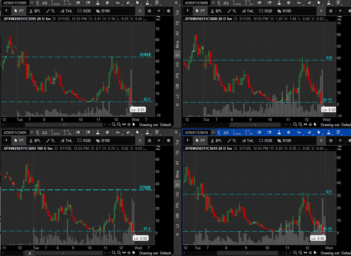Switch to L2 sidebar tab beside C5605 chart
Viewport: 351px width, 256px height.
pyautogui.click(x=177, y=226)
